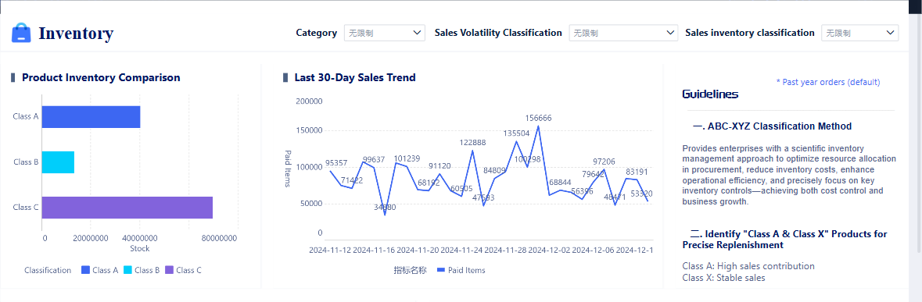Viewport: 922px width, 302px height.
Task: Click the Inventory shopping bag icon
Action: click(x=21, y=33)
